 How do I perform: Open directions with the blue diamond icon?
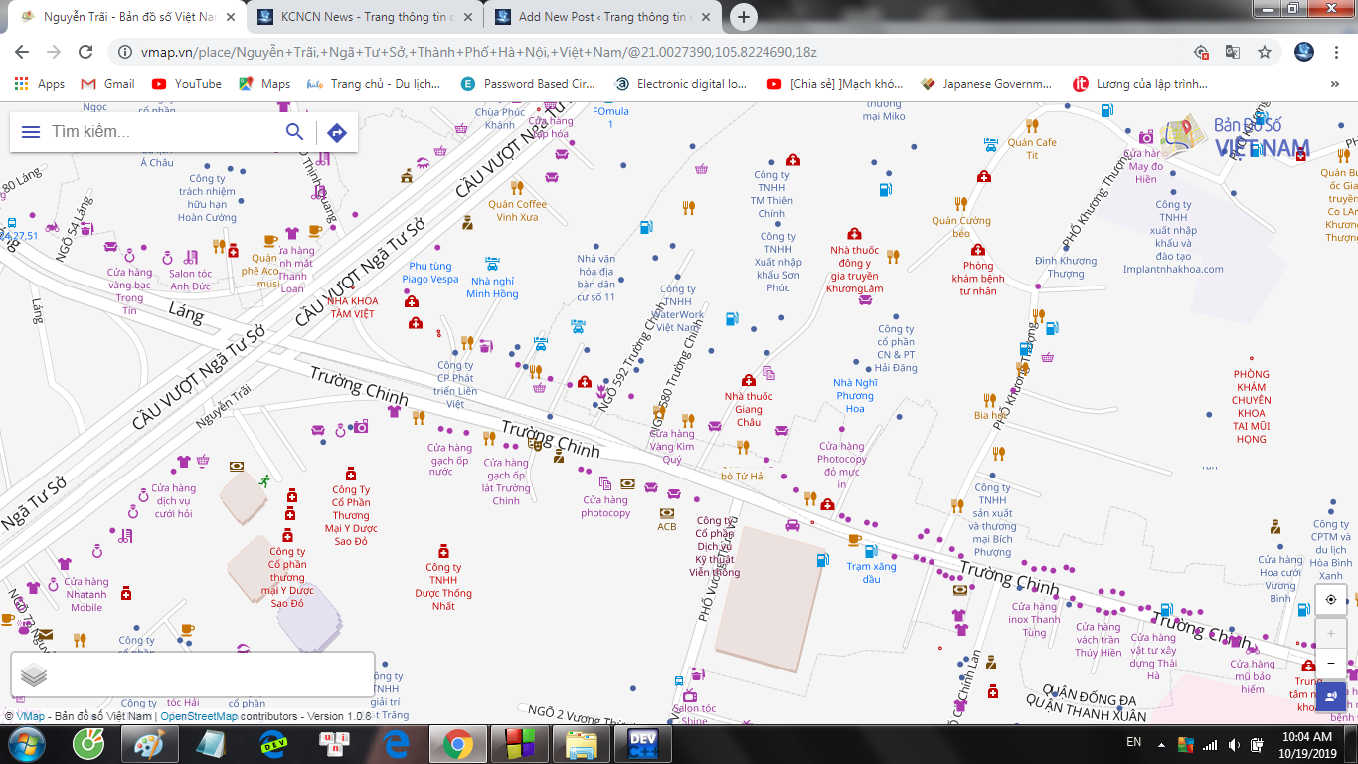point(337,133)
